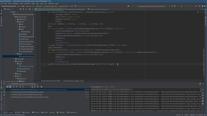Screen dimensions: 207x116
Task: Open Run panel settings gear icon
Action: coord(200,84)
